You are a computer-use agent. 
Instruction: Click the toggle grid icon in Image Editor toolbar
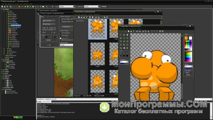click(160, 31)
